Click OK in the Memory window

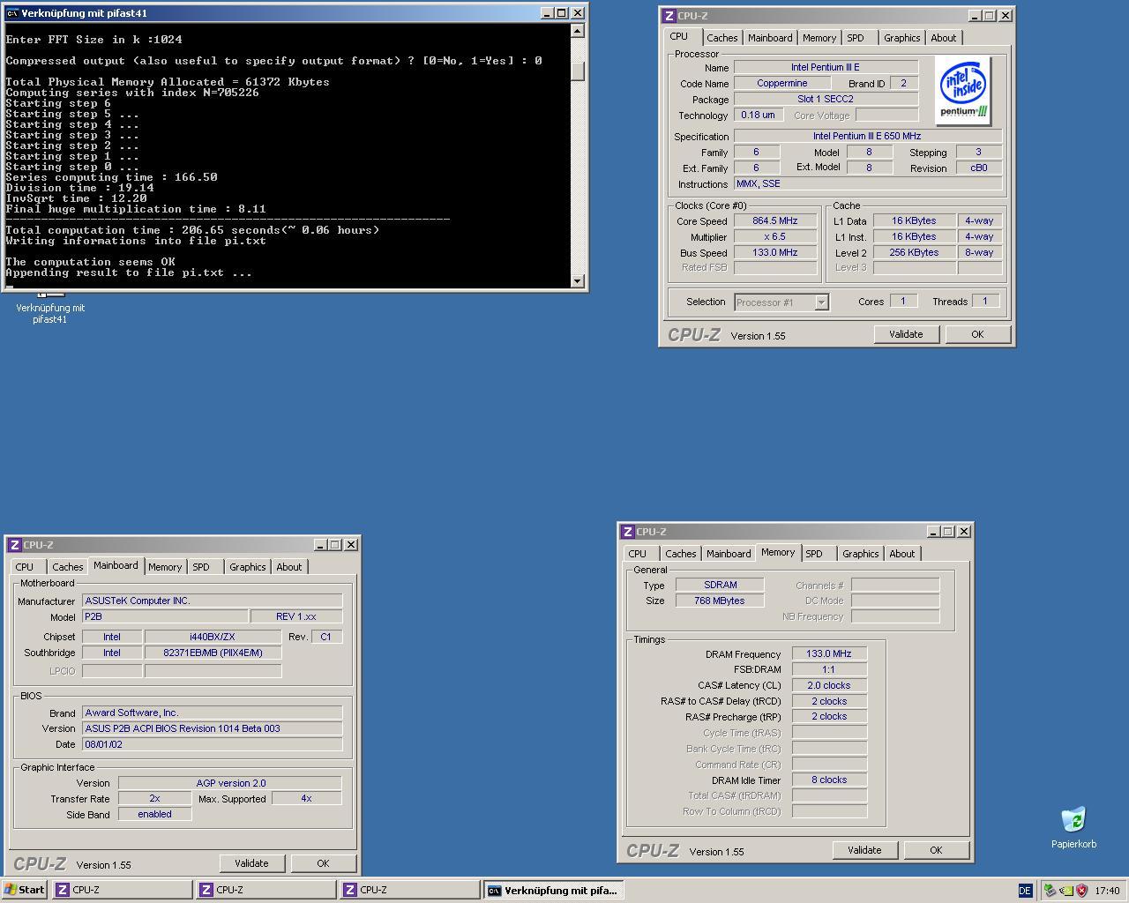[936, 850]
